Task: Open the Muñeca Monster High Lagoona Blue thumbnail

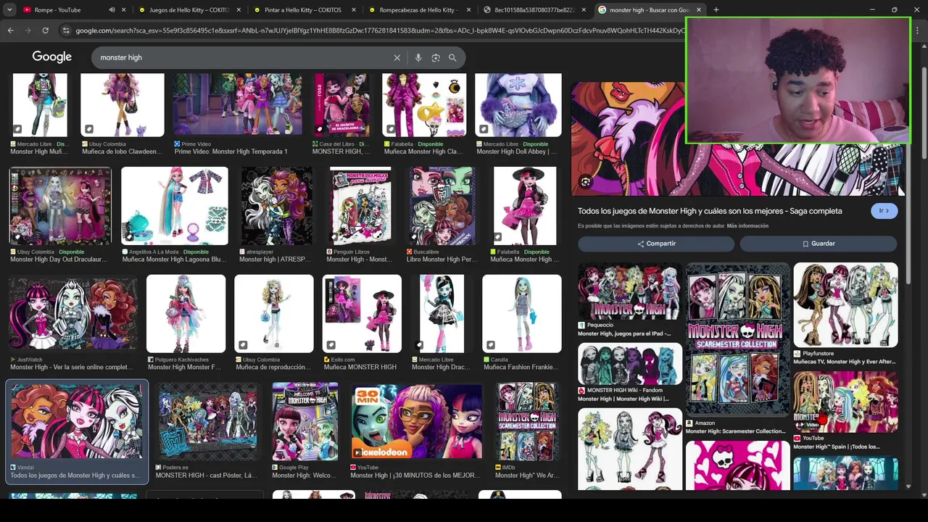Action: click(174, 206)
